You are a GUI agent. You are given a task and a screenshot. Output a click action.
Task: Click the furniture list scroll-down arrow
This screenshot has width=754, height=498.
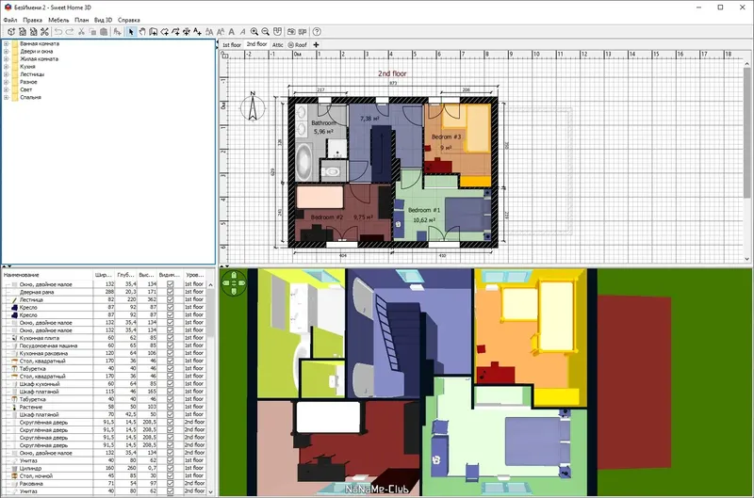coord(210,491)
